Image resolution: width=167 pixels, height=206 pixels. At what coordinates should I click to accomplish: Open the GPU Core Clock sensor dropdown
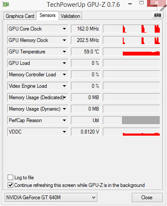64,29
